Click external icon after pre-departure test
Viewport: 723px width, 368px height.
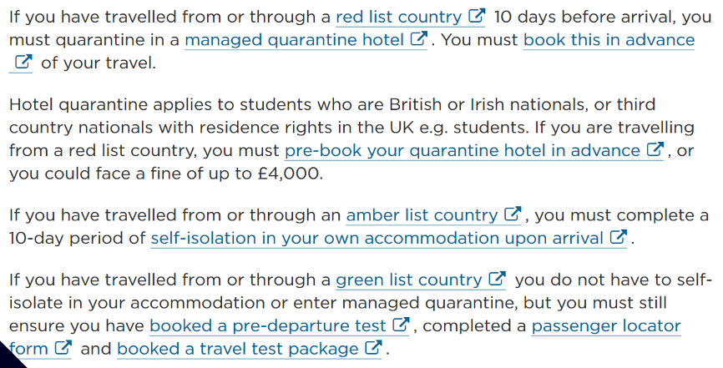tap(401, 325)
